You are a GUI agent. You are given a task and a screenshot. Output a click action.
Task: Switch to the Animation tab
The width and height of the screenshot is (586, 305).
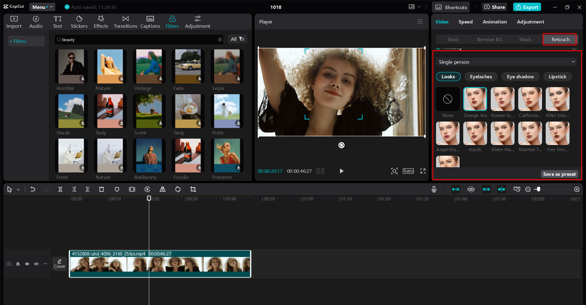(x=494, y=22)
